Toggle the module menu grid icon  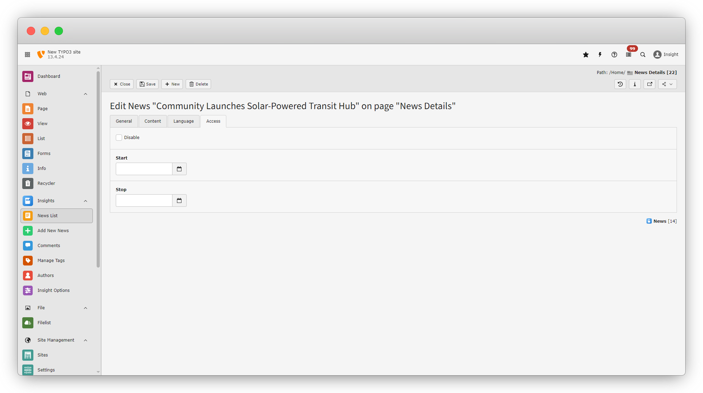[27, 55]
